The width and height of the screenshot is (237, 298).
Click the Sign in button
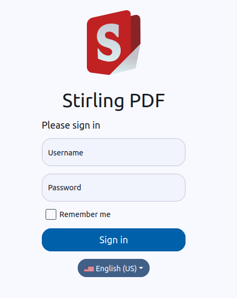click(114, 240)
